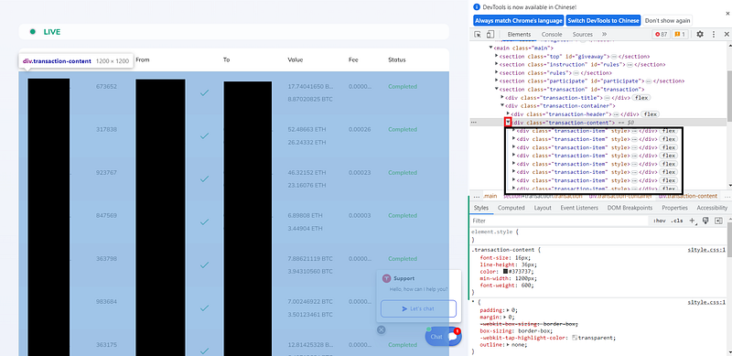Close the Support chat popup with the X circle
Screen dimensions: 732x356
[x=382, y=329]
